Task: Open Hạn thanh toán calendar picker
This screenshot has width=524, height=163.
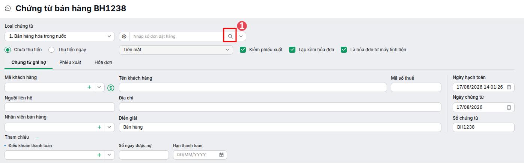Action: (221, 155)
